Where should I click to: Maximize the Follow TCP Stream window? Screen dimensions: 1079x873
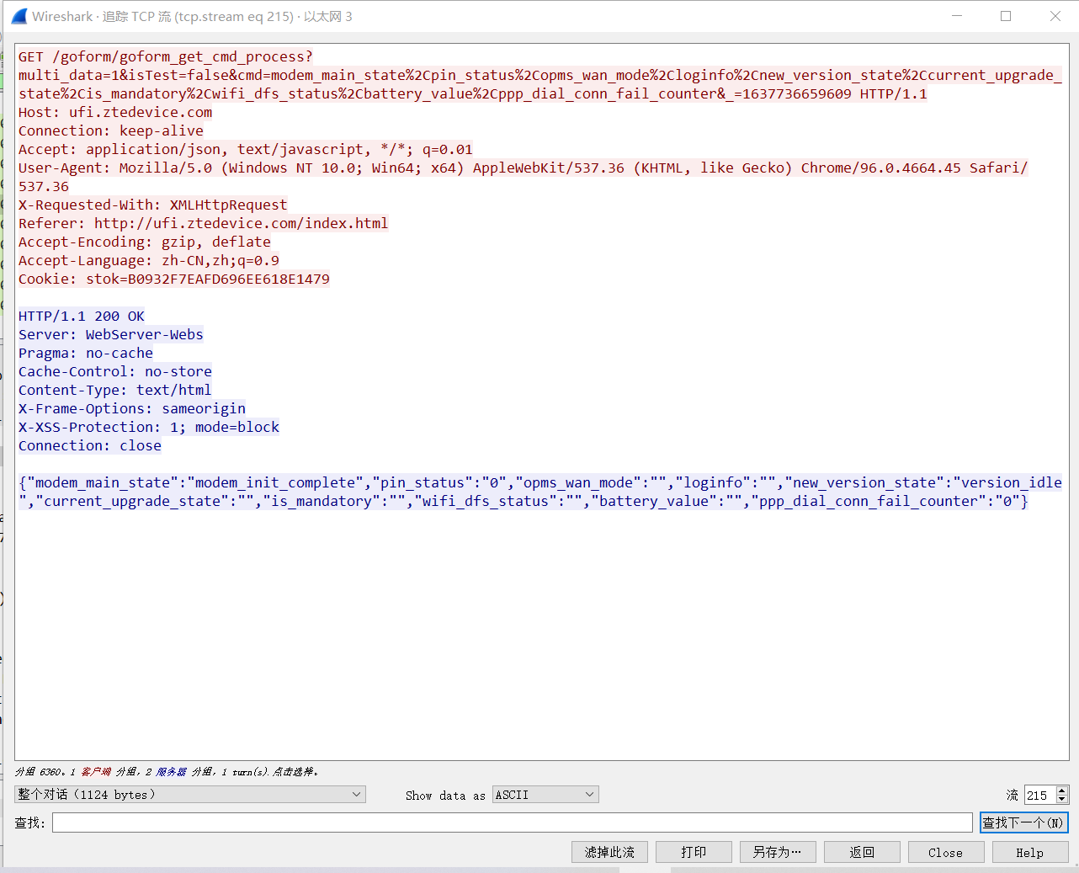1006,16
